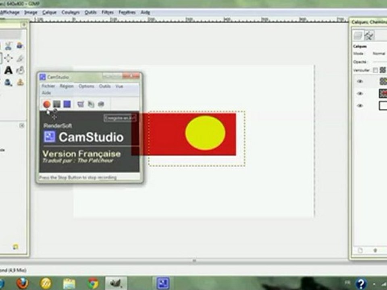Select the Foreground Select tool in GIMP toolbox
Image resolution: width=387 pixels, height=290 pixels.
(x=20, y=46)
